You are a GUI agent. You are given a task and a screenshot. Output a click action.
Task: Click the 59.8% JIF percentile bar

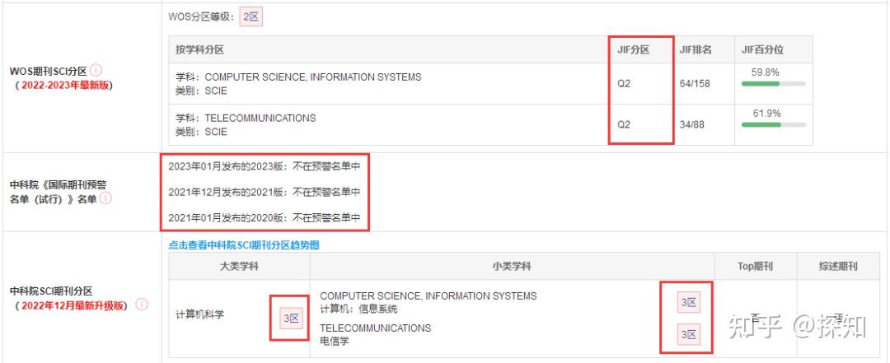coord(773,84)
